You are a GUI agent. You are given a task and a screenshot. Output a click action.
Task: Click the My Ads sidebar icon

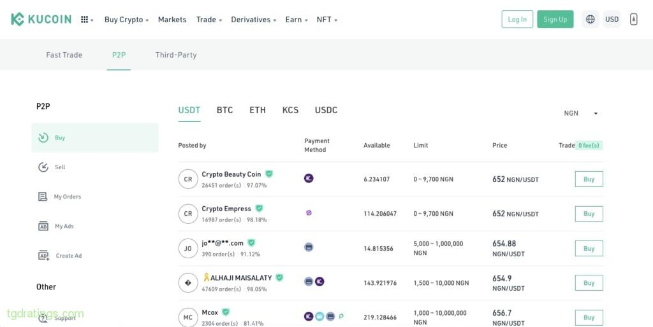[43, 226]
